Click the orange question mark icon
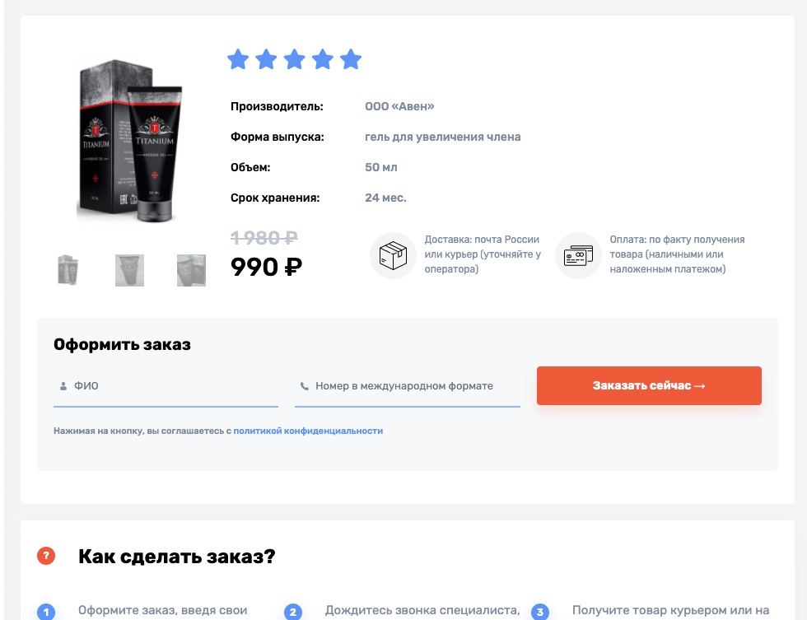Viewport: 807px width, 620px height. tap(46, 556)
